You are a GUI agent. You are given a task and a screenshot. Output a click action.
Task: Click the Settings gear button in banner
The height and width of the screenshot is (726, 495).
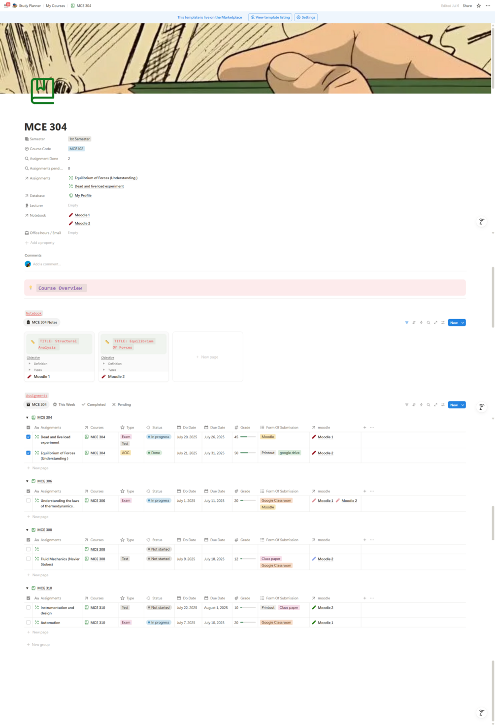coord(306,17)
